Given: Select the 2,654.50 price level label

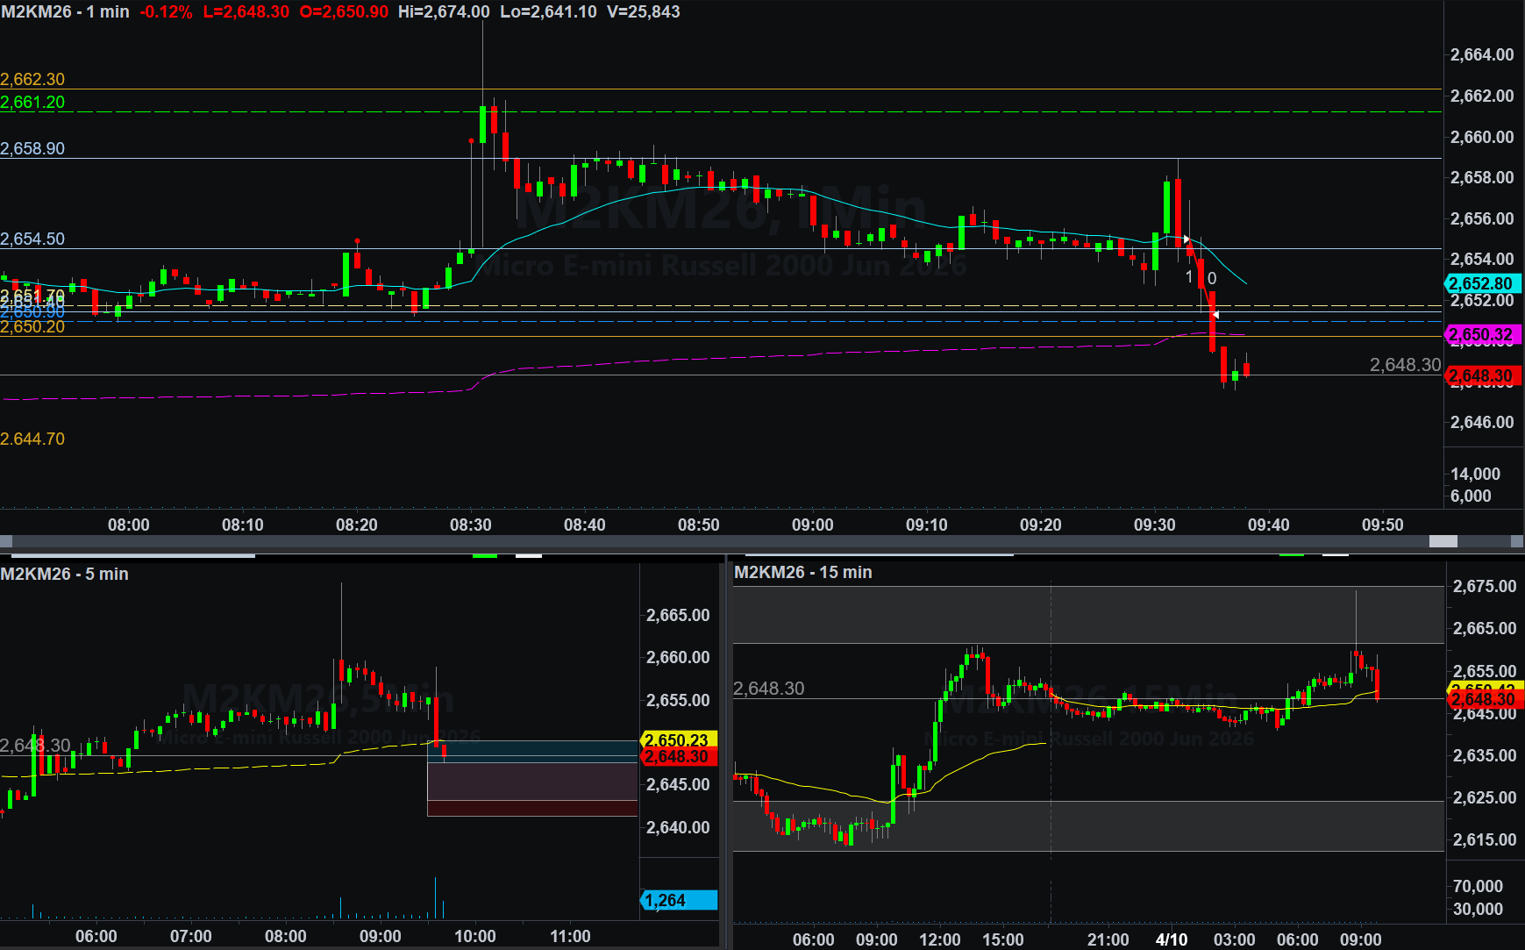Looking at the screenshot, I should [x=32, y=239].
